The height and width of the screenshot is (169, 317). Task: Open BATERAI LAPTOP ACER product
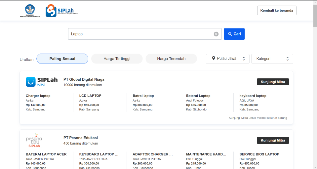click(46, 154)
